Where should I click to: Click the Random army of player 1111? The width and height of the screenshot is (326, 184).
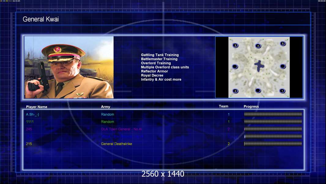pyautogui.click(x=107, y=122)
